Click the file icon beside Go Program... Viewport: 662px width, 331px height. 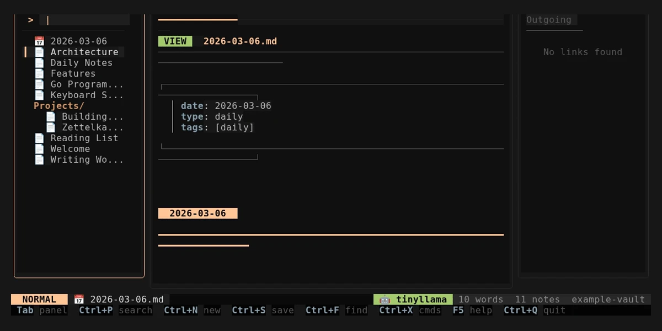[39, 84]
